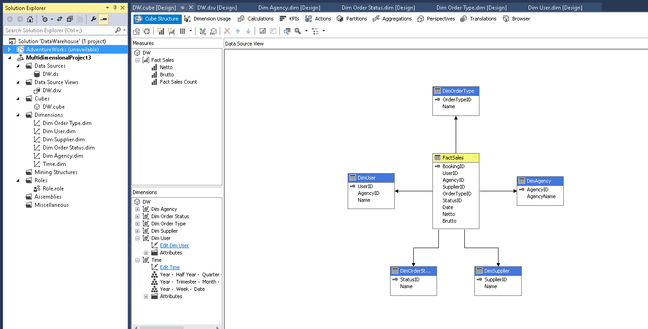Select DW.cube in Solution Explorer
Viewport: 648px width, 329px height.
click(53, 107)
